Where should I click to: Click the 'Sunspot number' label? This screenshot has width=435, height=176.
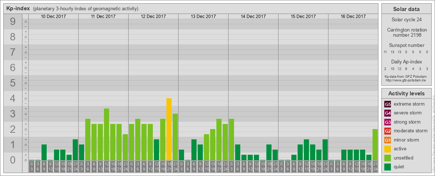[407, 45]
